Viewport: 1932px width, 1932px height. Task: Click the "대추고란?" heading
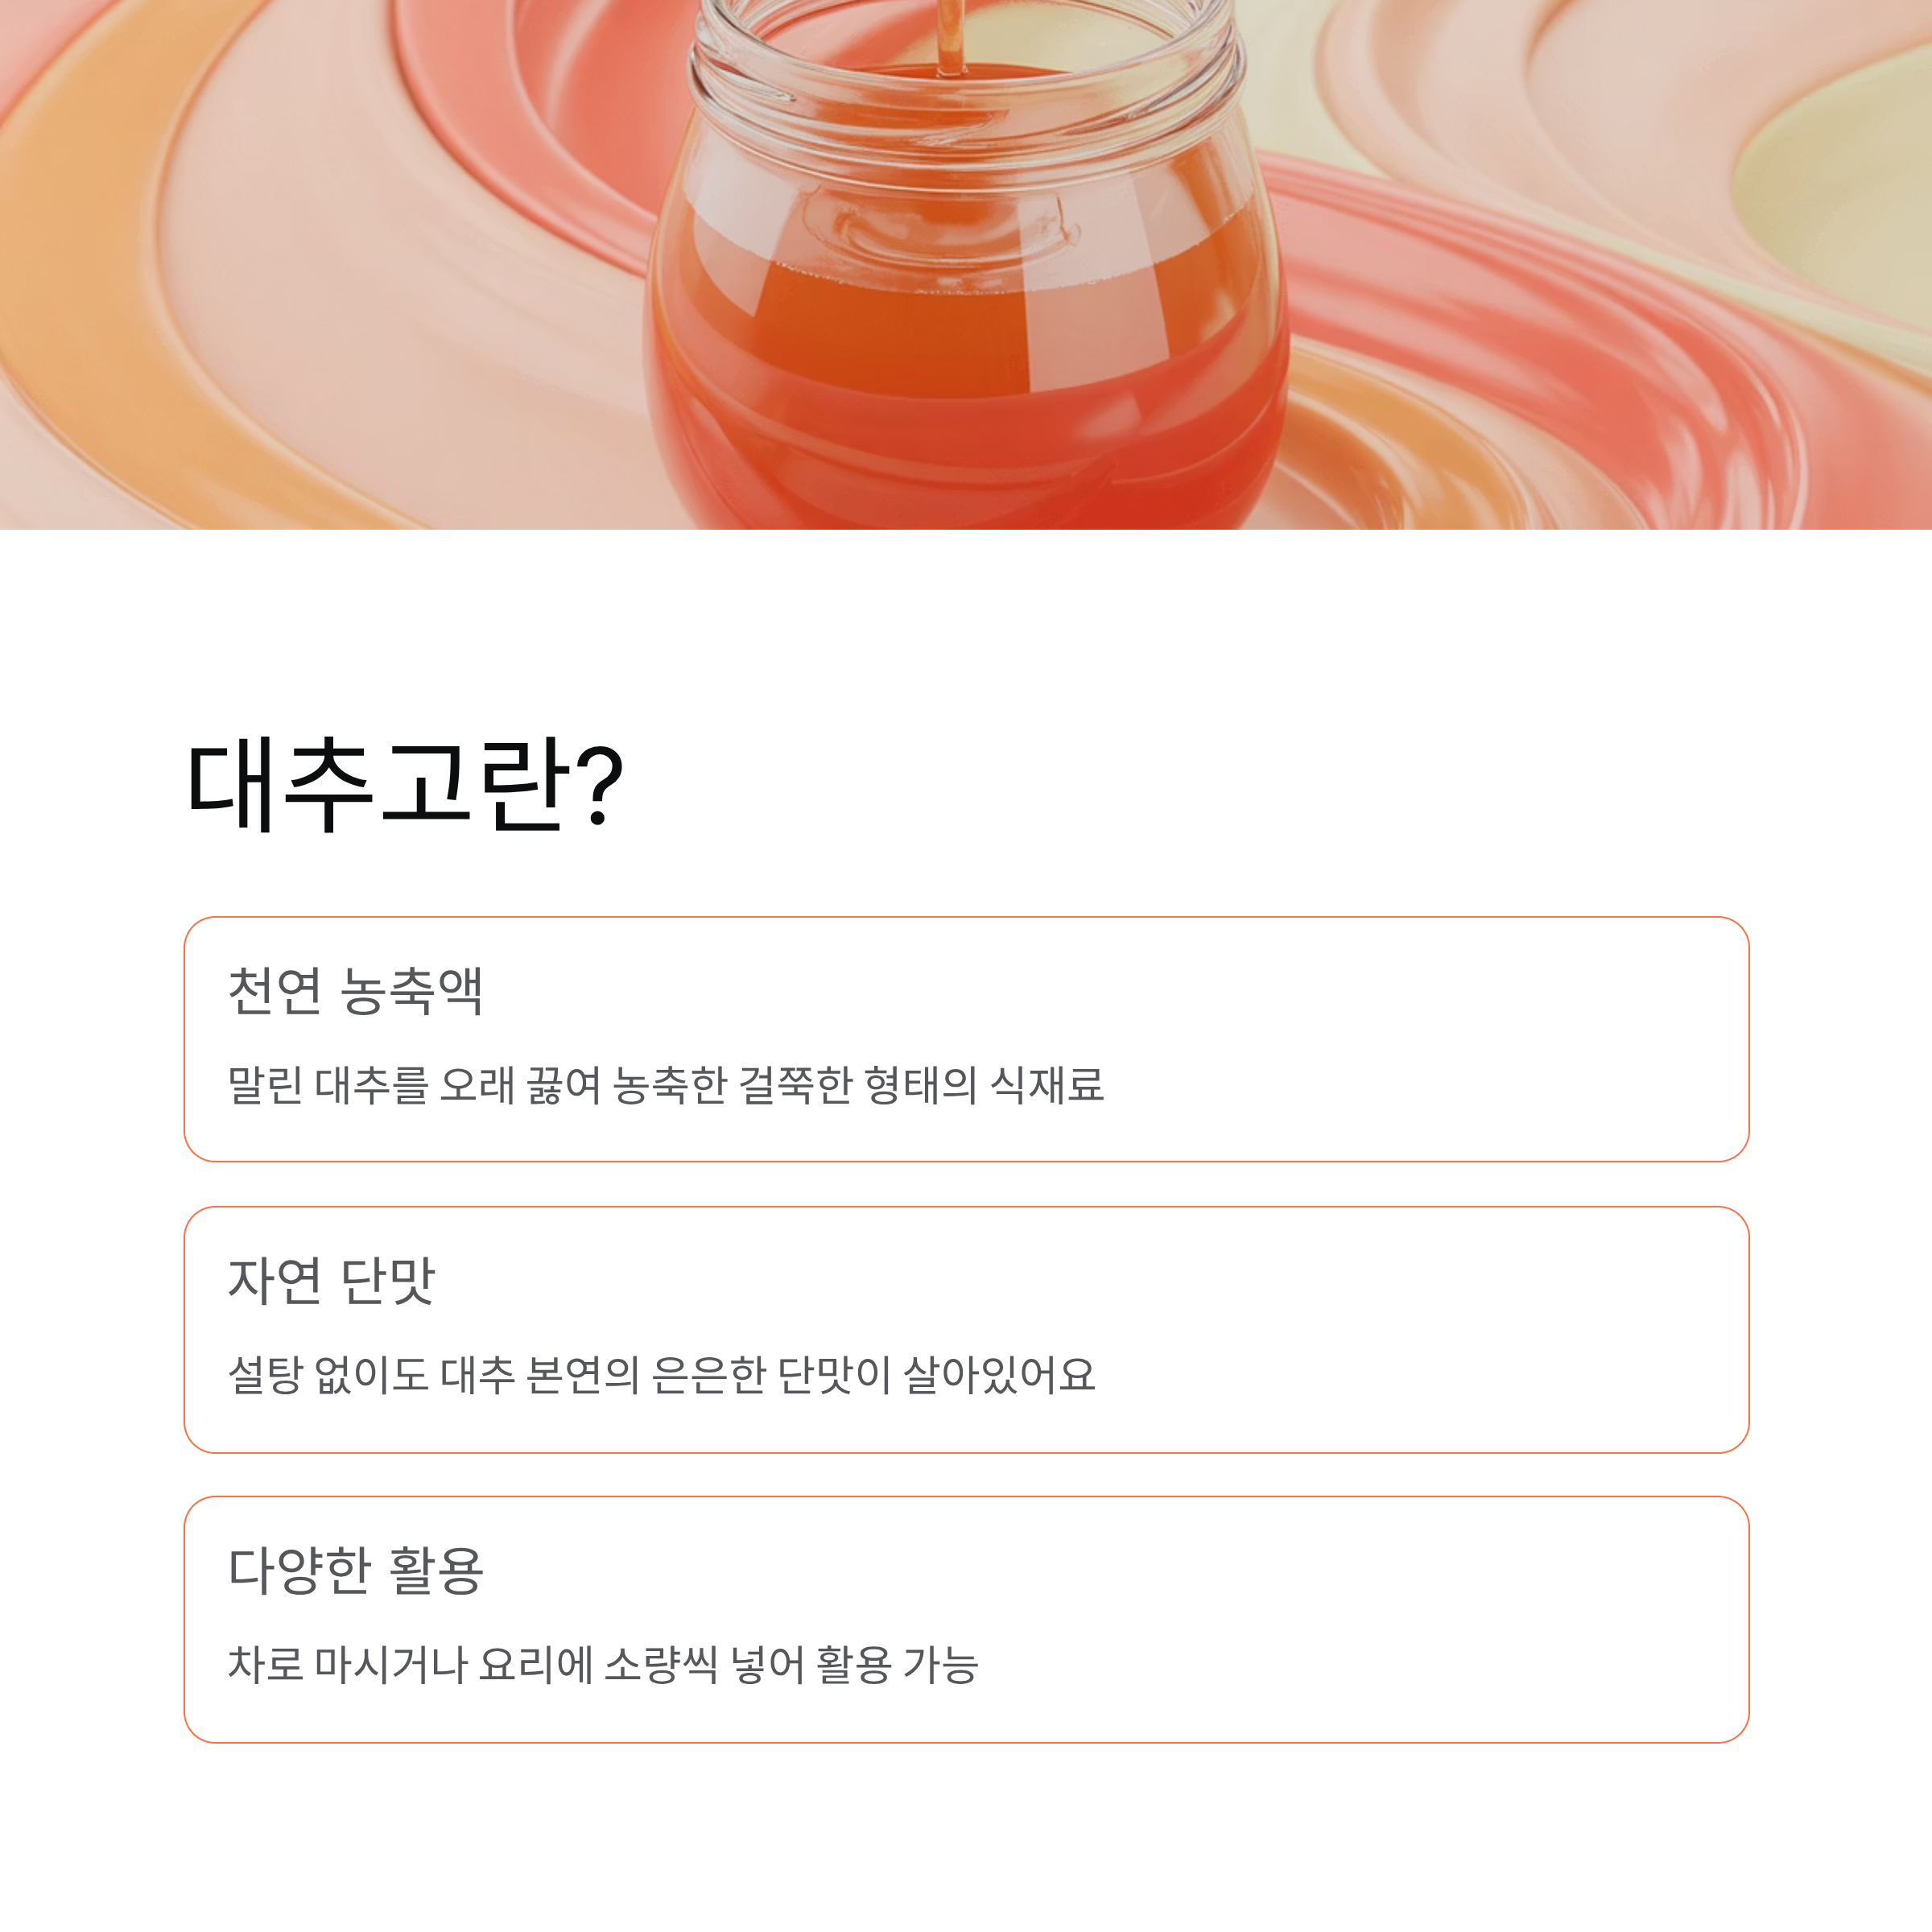point(405,786)
